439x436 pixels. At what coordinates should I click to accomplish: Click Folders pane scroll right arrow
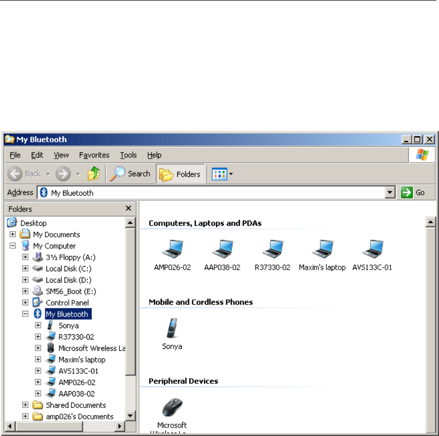120,426
